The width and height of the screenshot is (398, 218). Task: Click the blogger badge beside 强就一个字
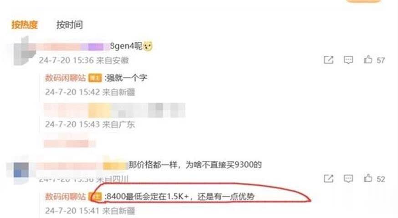click(95, 78)
